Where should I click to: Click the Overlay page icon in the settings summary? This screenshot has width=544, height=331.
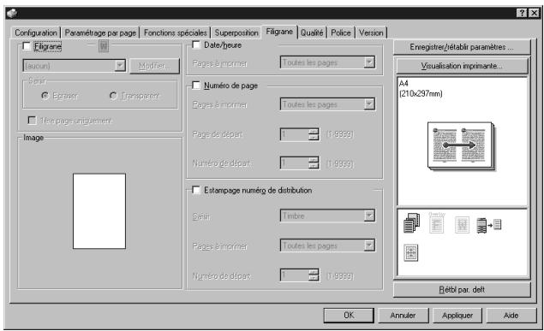pos(436,223)
